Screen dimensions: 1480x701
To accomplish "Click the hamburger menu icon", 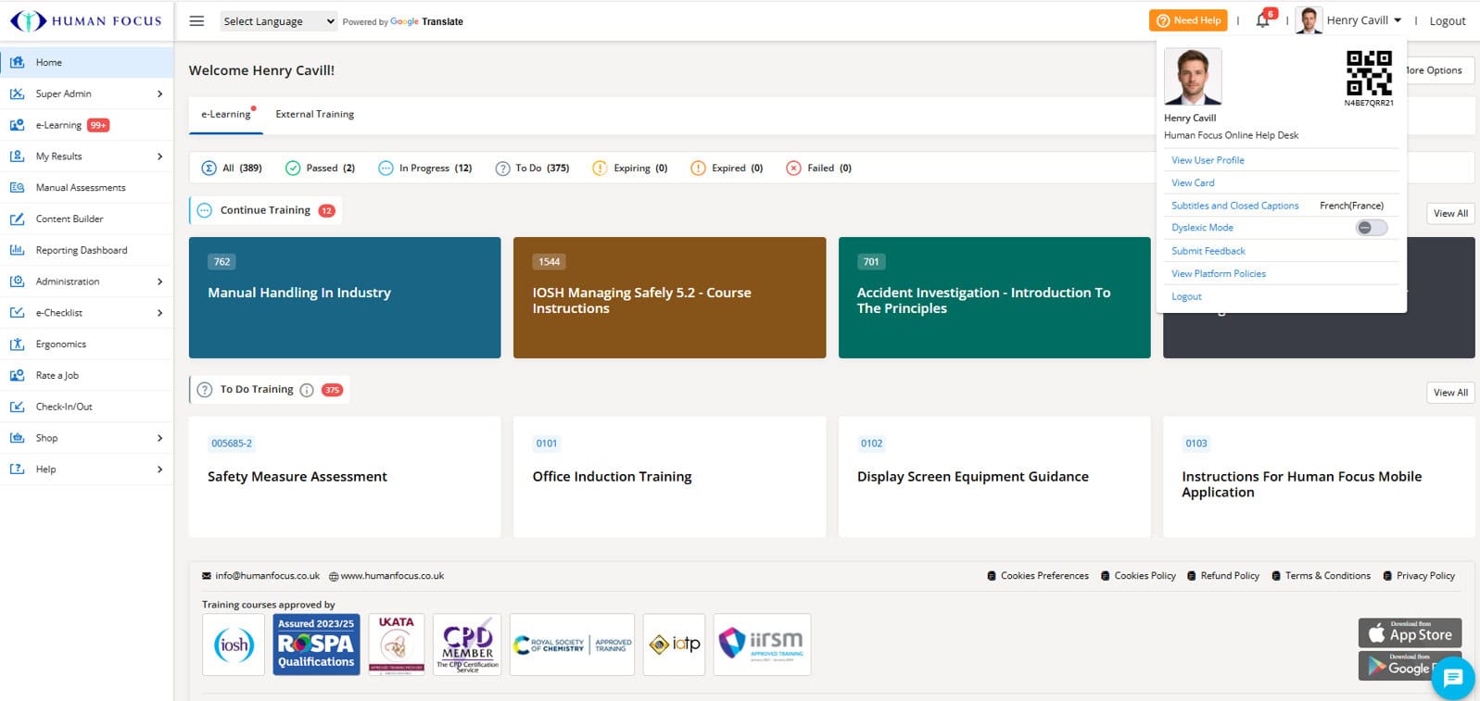I will click(196, 20).
